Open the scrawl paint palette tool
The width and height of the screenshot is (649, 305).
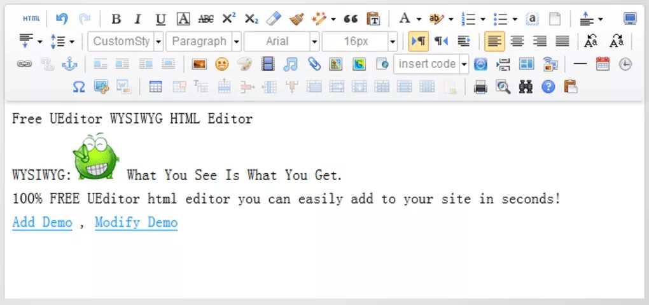point(244,64)
